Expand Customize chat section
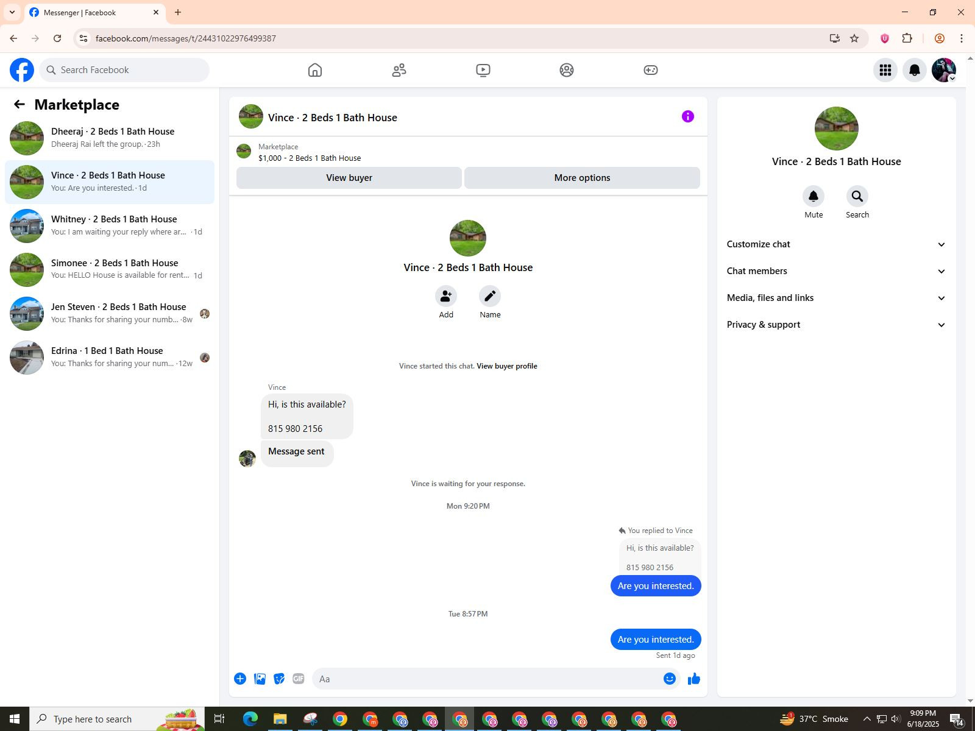This screenshot has height=731, width=975. 836,244
